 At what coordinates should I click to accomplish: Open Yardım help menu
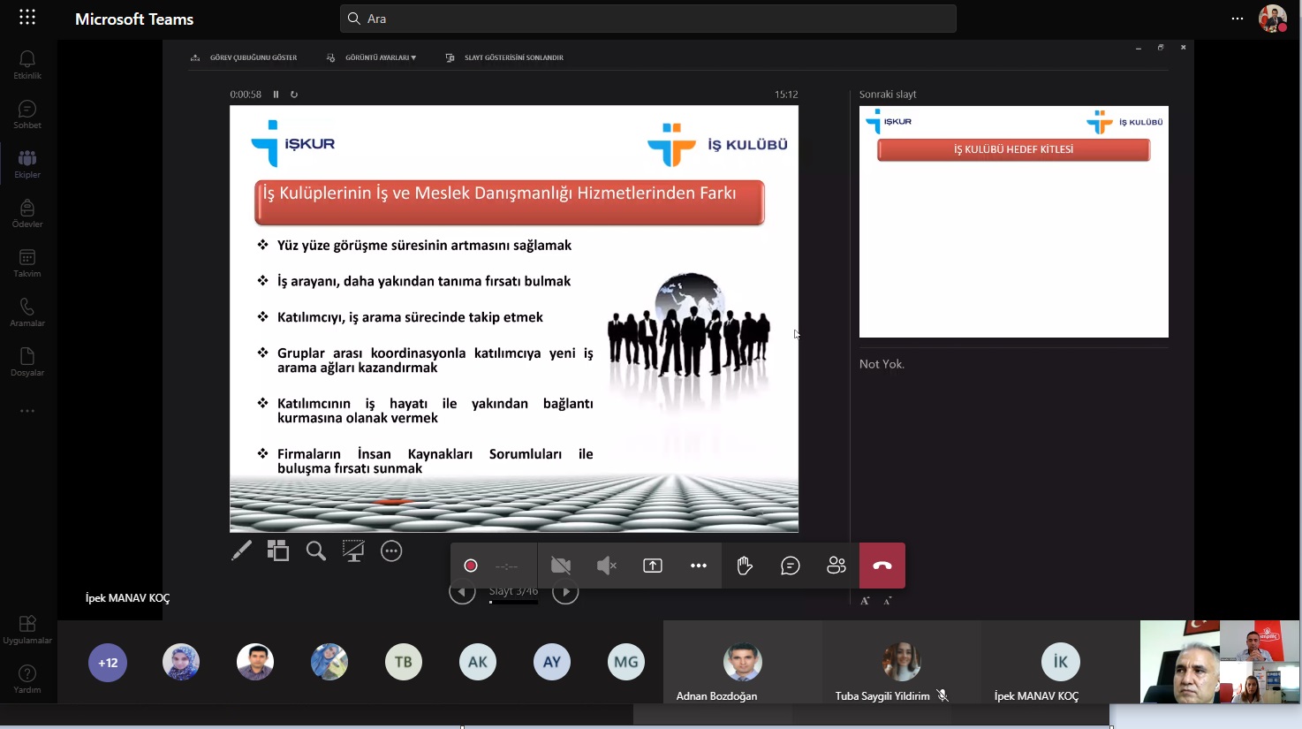tap(27, 679)
